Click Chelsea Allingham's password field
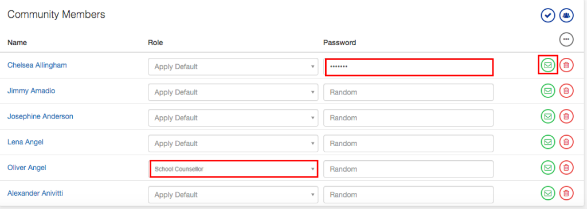587x209 pixels. pos(409,68)
